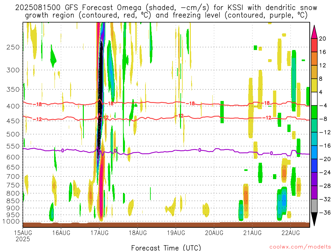Pick the black -12 colorbar label
The height and width of the screenshot is (251, 334).
point(325,132)
